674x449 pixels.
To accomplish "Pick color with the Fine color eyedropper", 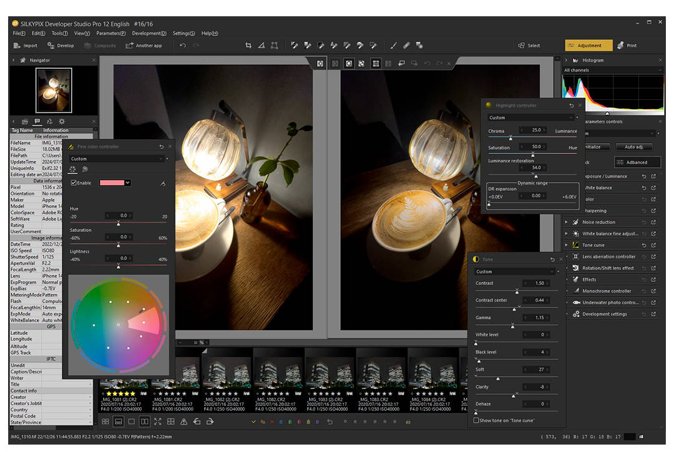I will pyautogui.click(x=164, y=183).
